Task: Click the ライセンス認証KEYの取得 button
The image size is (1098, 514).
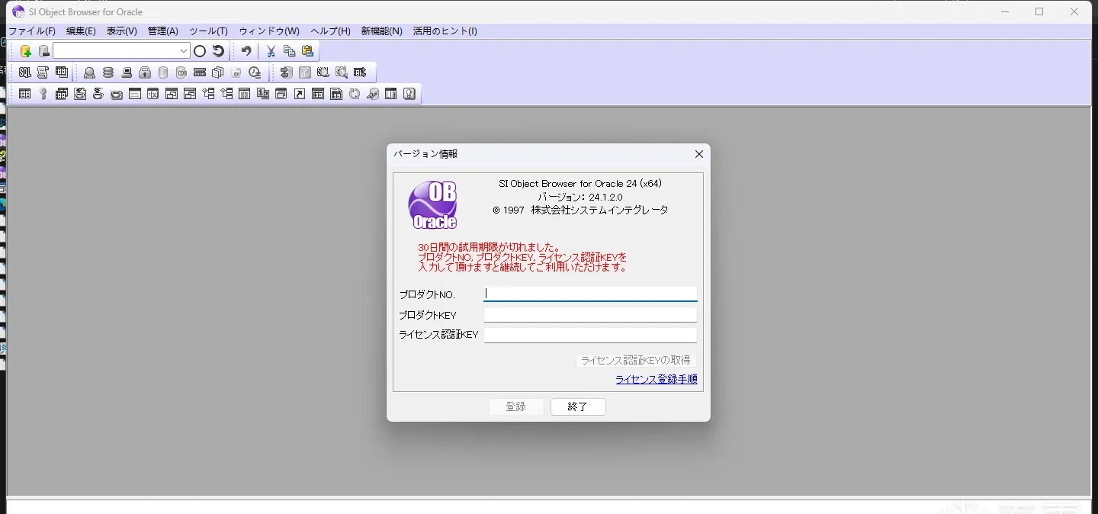Action: [636, 360]
